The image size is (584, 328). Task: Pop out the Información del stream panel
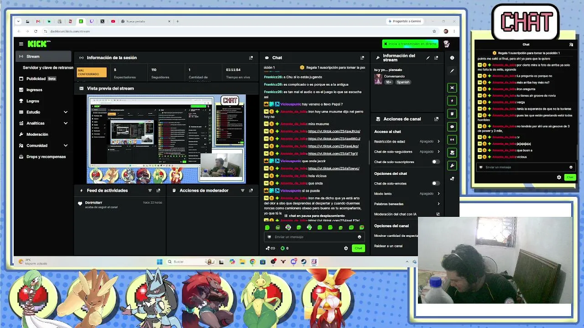pos(436,58)
